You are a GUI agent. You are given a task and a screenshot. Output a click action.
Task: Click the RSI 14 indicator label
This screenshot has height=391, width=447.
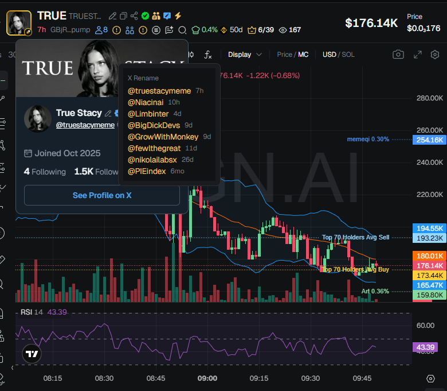(32, 312)
